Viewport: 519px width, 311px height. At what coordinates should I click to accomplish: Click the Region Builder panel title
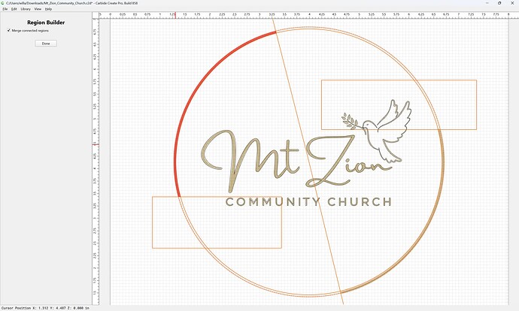46,23
